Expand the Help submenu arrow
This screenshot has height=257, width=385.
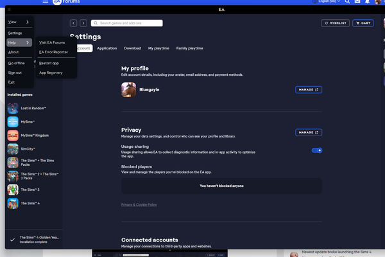pyautogui.click(x=28, y=42)
